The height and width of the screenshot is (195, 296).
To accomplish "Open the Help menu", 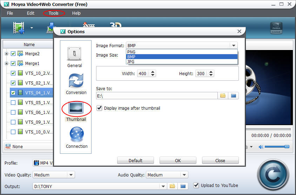I will 76,13.
